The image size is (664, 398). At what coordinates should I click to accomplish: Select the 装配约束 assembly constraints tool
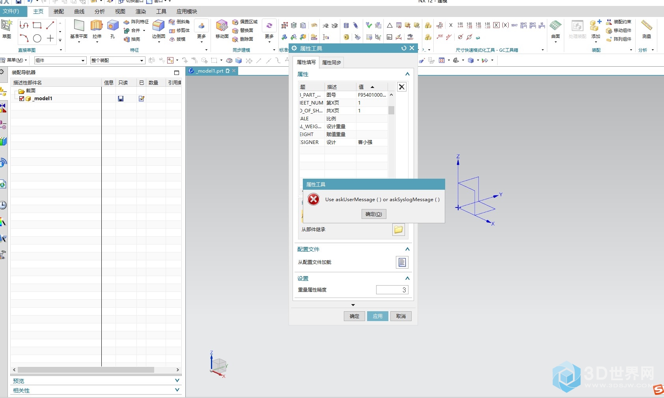pyautogui.click(x=619, y=22)
